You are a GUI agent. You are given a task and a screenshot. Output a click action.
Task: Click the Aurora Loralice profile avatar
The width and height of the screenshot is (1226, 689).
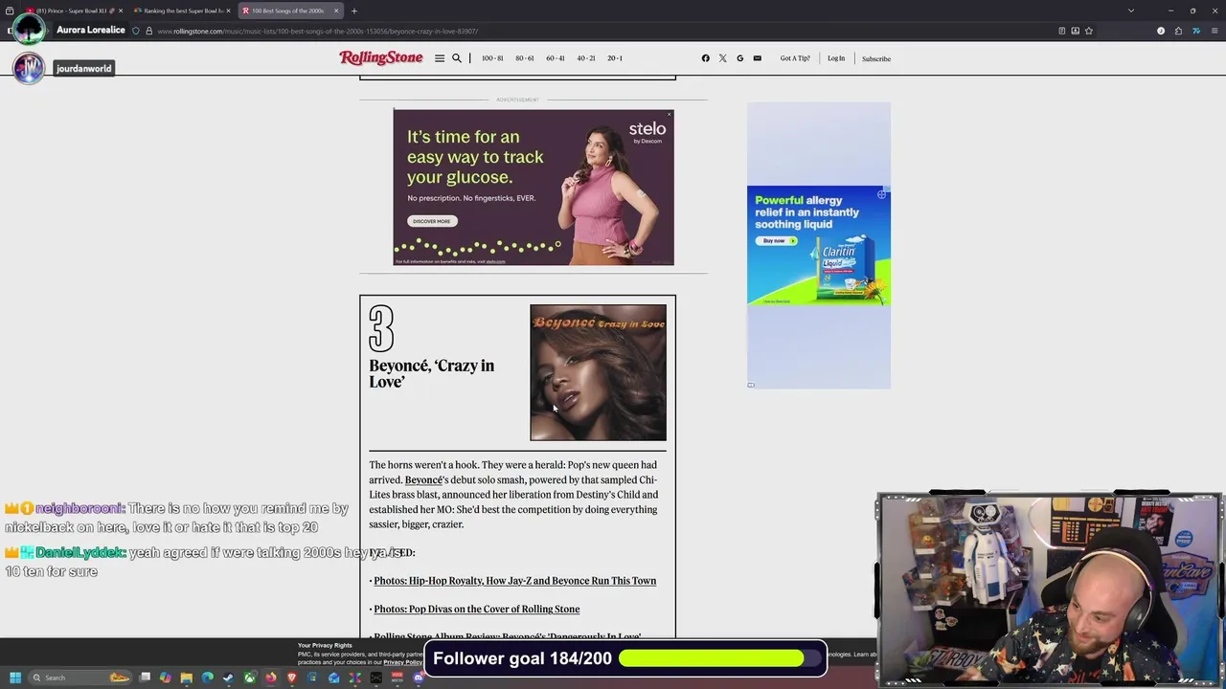point(29,28)
